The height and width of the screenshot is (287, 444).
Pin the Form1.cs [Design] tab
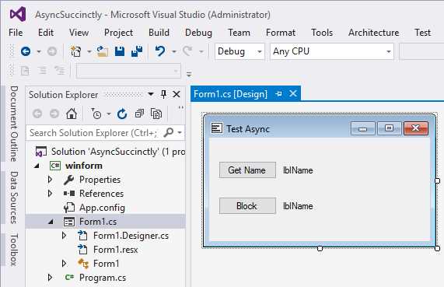278,94
